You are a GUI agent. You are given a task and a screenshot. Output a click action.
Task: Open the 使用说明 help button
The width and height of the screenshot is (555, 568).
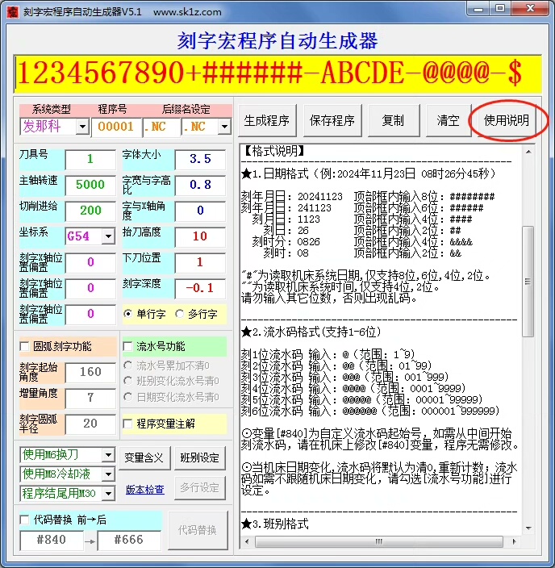506,121
